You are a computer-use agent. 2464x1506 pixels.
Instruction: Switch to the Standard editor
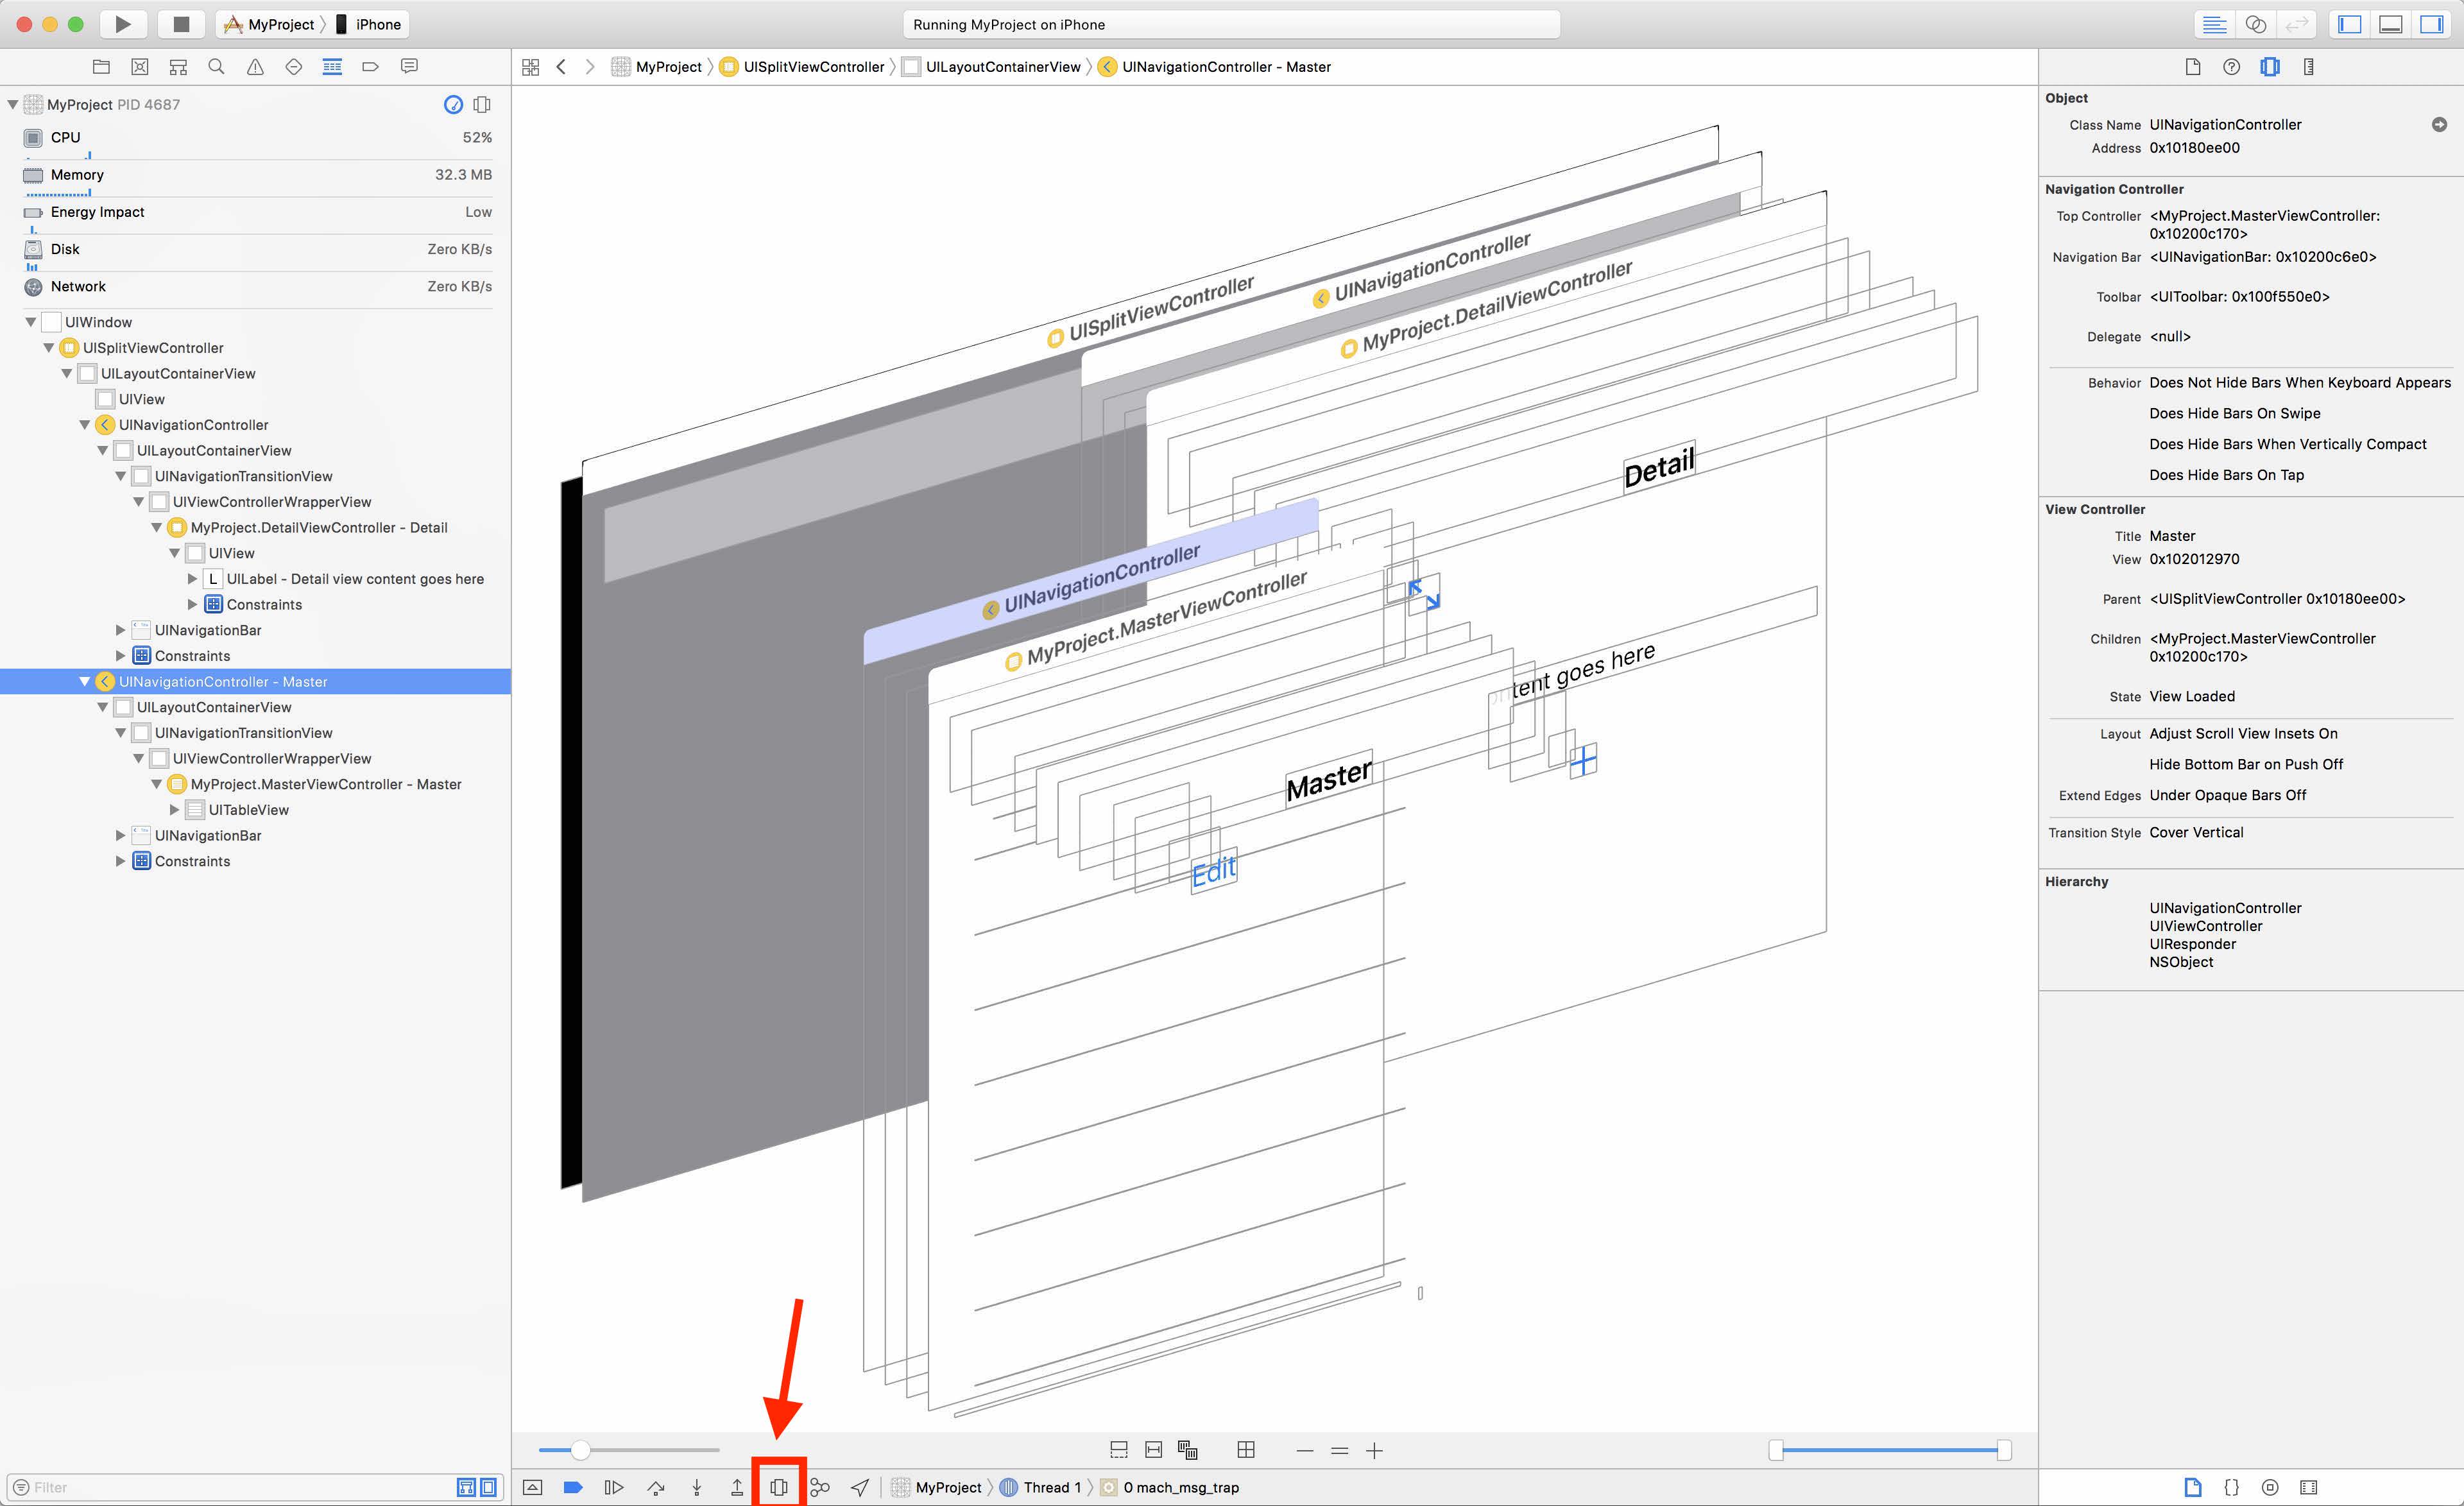coord(2215,24)
